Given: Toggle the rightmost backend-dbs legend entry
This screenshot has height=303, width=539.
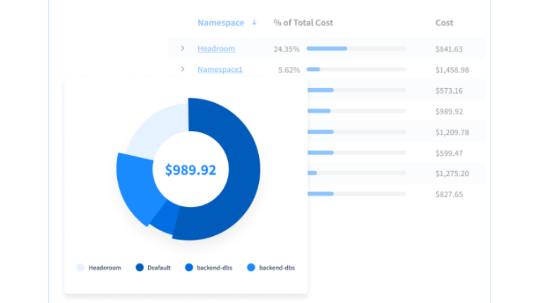Looking at the screenshot, I should (x=271, y=268).
